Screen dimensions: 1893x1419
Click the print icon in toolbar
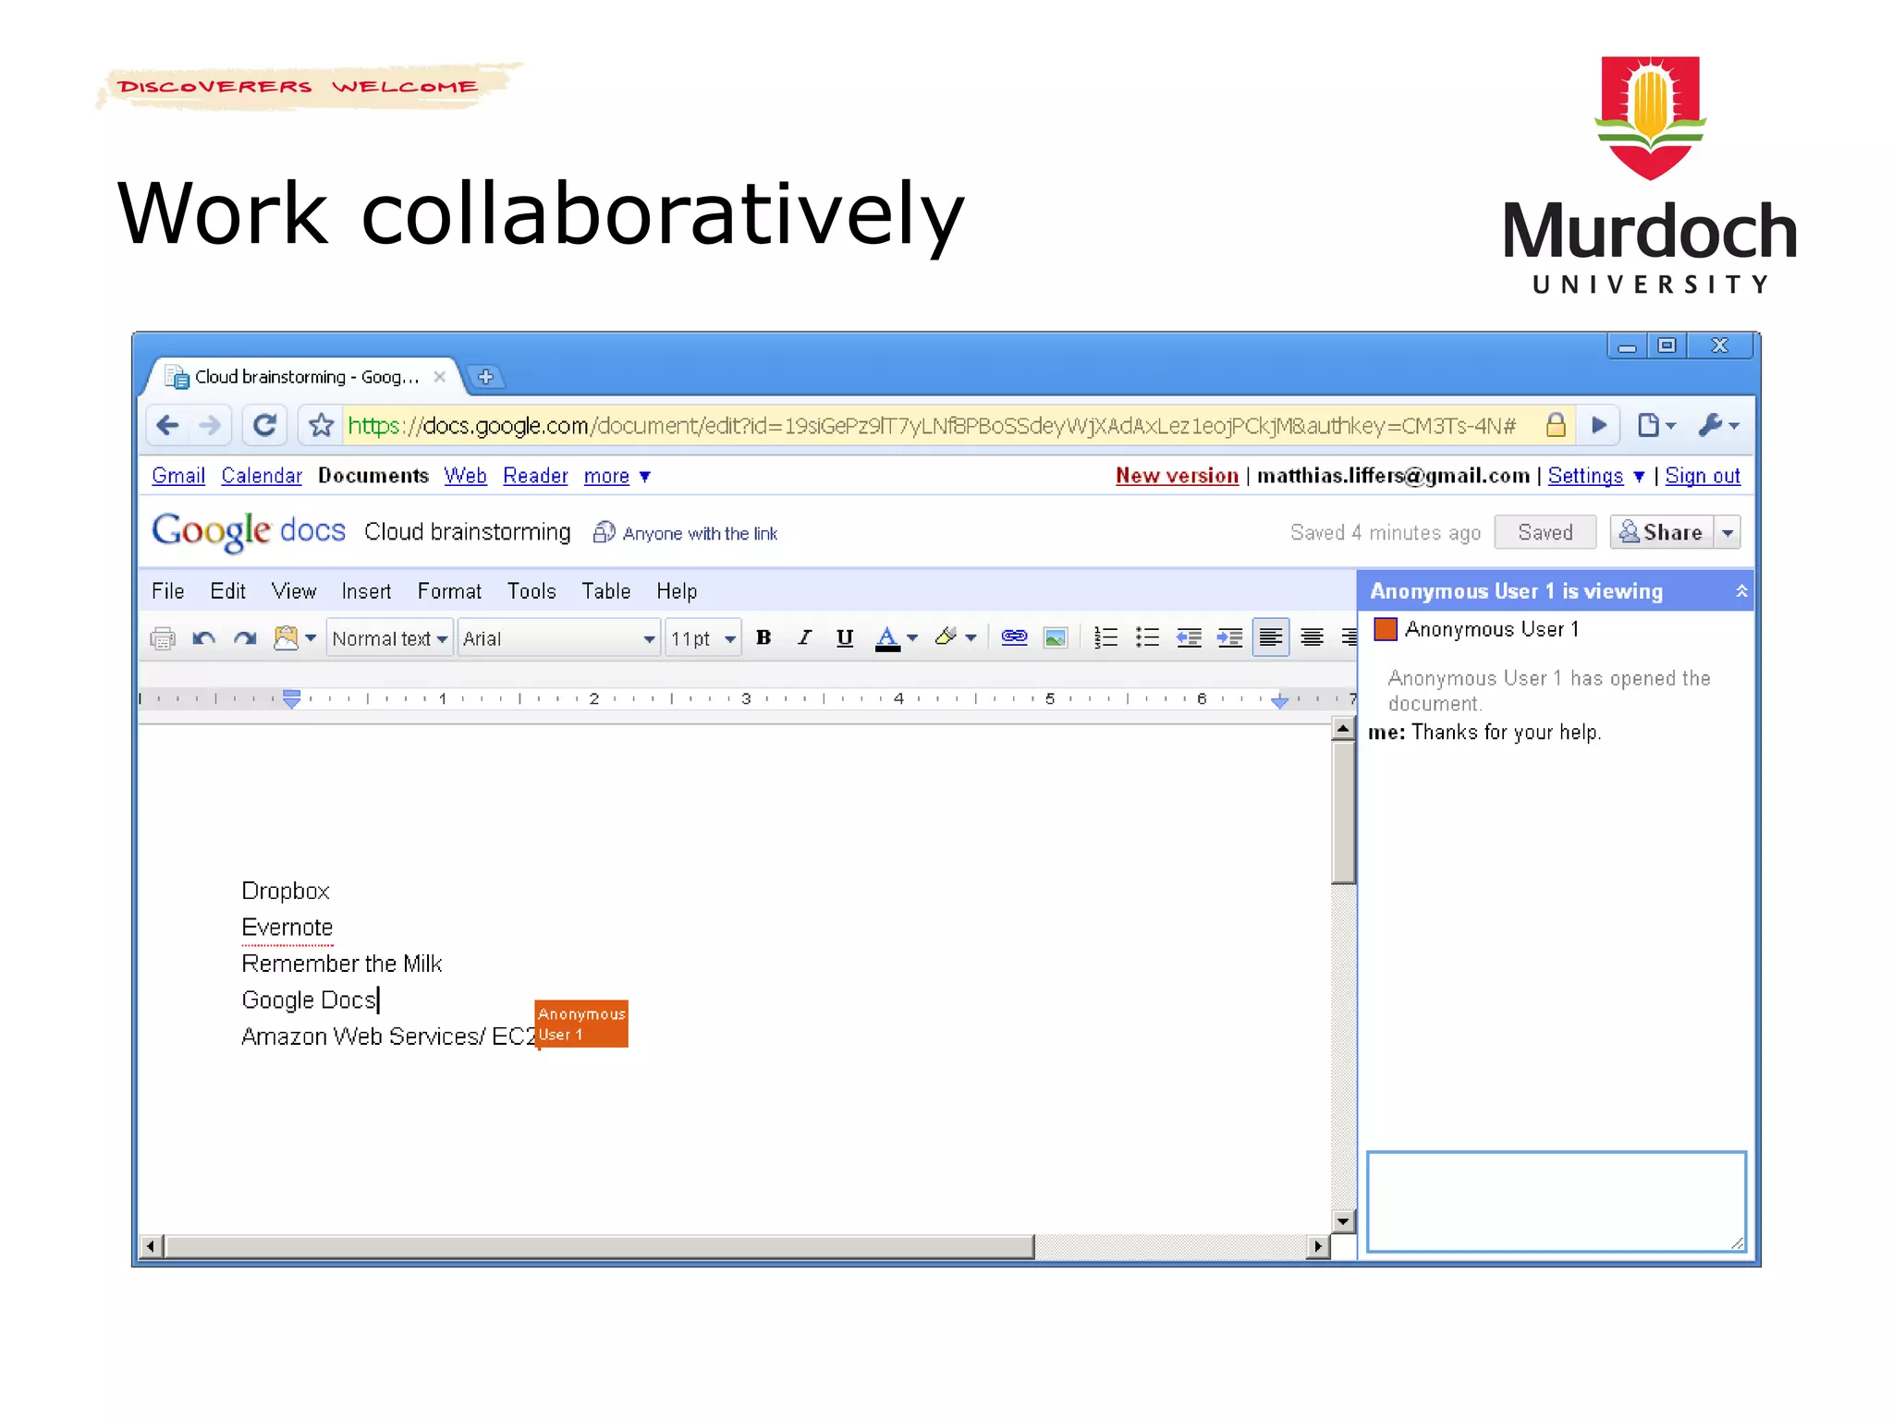click(x=163, y=638)
